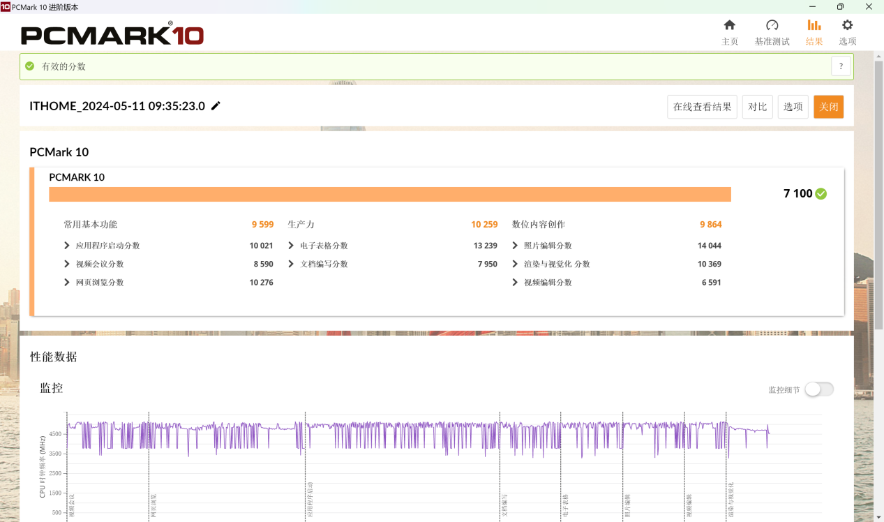Click the green valid score checkmark icon
Viewport: 884px width, 522px height.
[29, 66]
